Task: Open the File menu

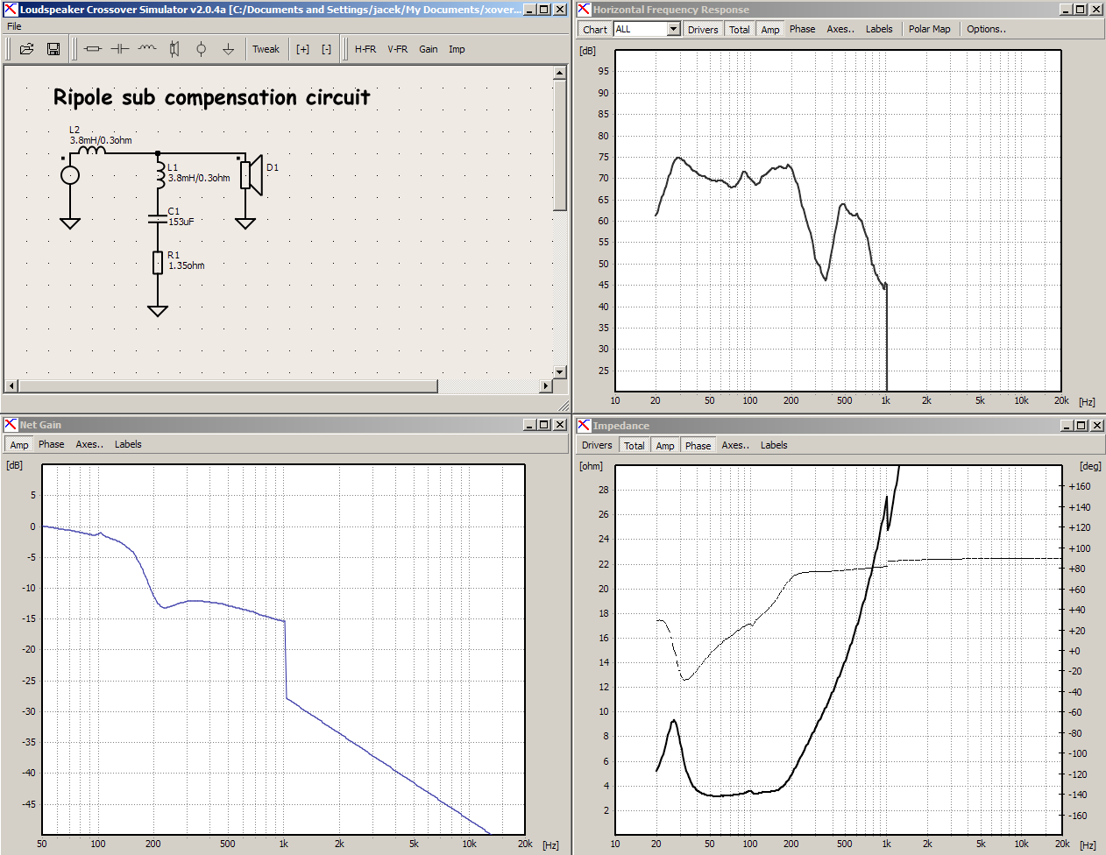Action: click(x=14, y=26)
